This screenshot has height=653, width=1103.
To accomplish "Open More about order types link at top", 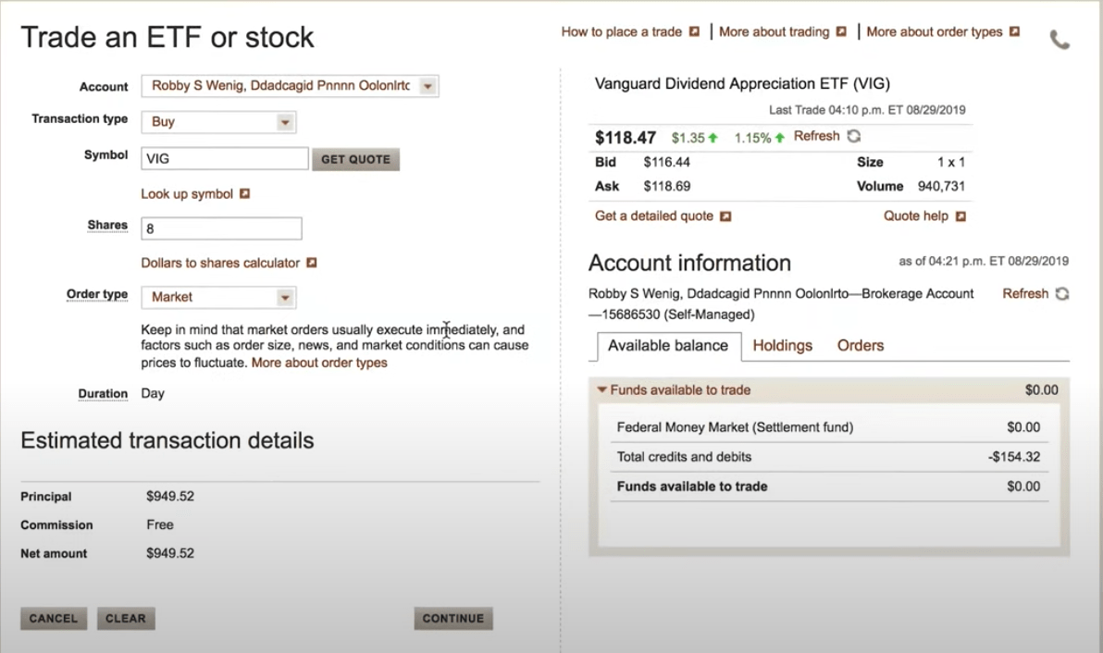I will tap(935, 31).
